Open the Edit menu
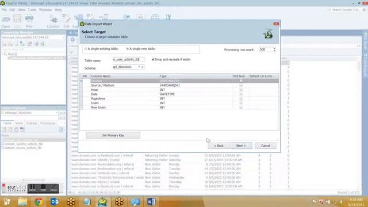This screenshot has width=368, height=207. [x=12, y=10]
